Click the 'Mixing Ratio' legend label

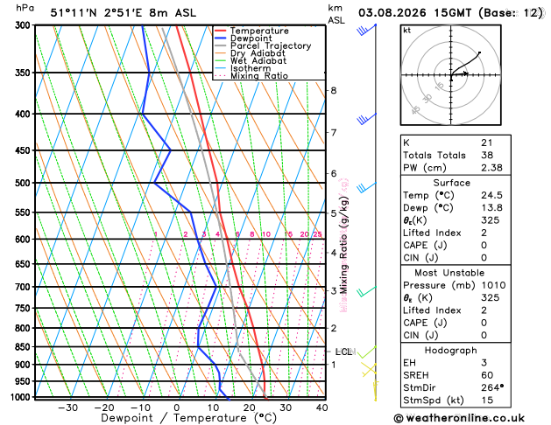[259, 76]
